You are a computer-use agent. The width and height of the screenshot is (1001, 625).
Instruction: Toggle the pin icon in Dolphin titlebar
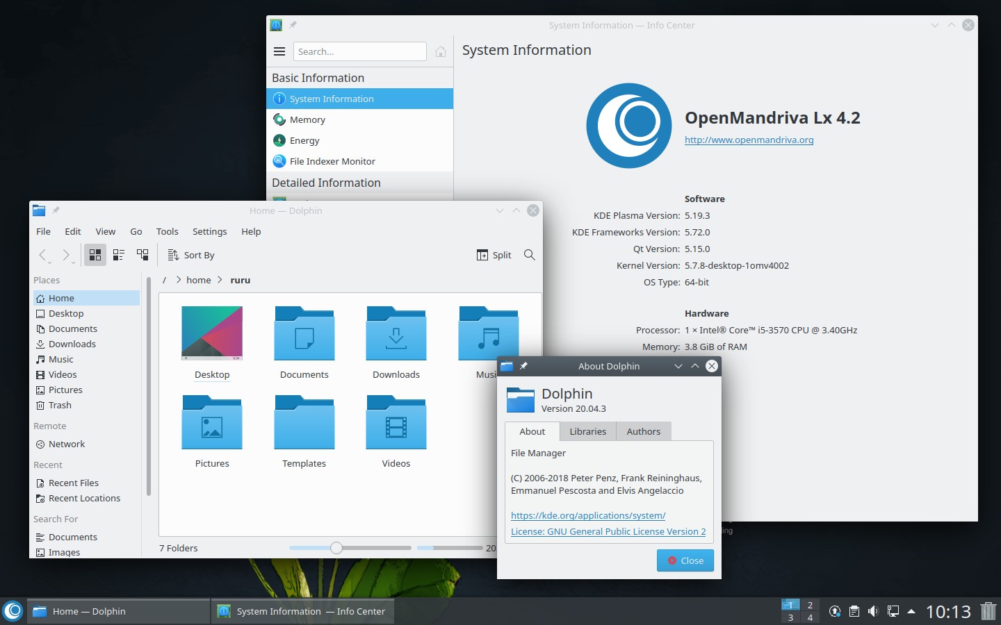[x=56, y=210]
